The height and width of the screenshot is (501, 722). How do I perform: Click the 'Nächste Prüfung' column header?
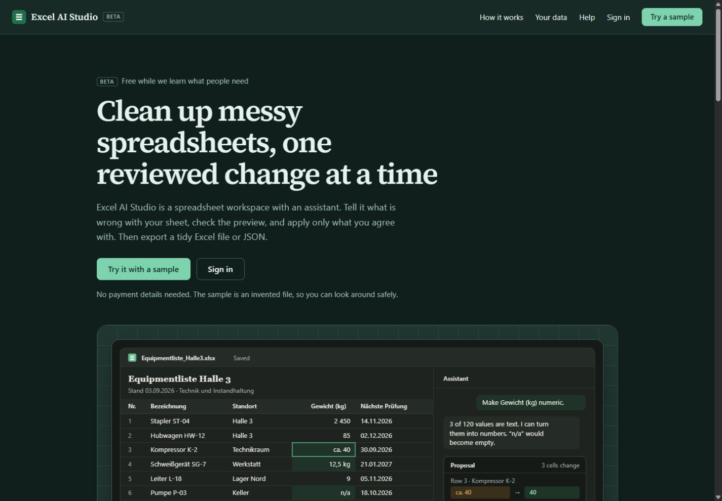click(x=384, y=406)
